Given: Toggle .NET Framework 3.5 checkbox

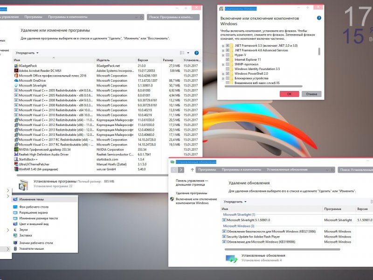Looking at the screenshot, I should 228,45.
